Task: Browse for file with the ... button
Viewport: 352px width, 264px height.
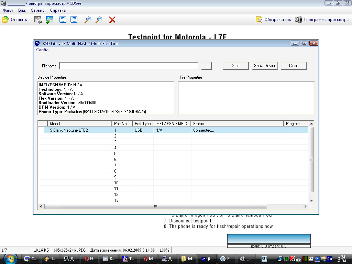Action: (207, 66)
